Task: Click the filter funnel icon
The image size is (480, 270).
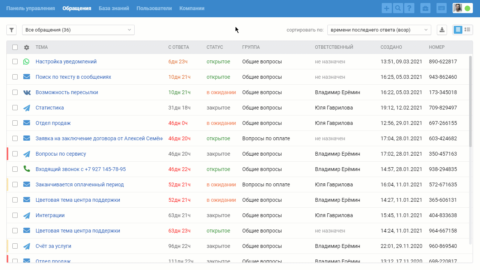Action: [x=11, y=30]
